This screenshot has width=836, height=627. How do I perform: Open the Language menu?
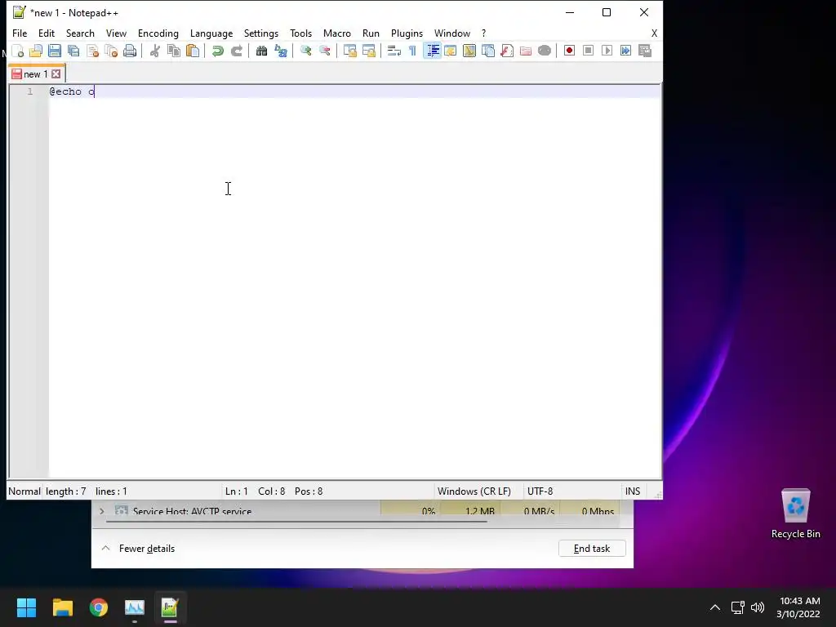(211, 33)
